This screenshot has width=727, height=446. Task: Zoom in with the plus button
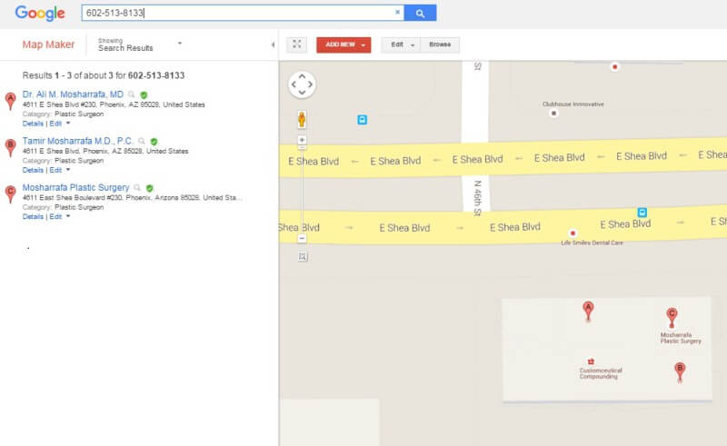pos(302,140)
